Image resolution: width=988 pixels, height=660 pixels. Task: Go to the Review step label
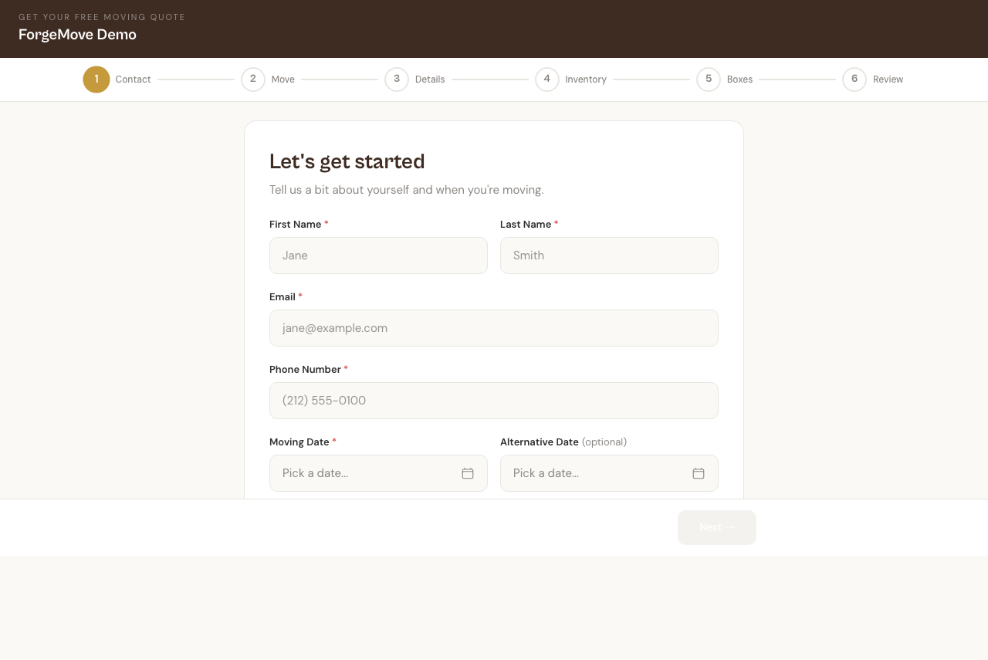pos(888,80)
